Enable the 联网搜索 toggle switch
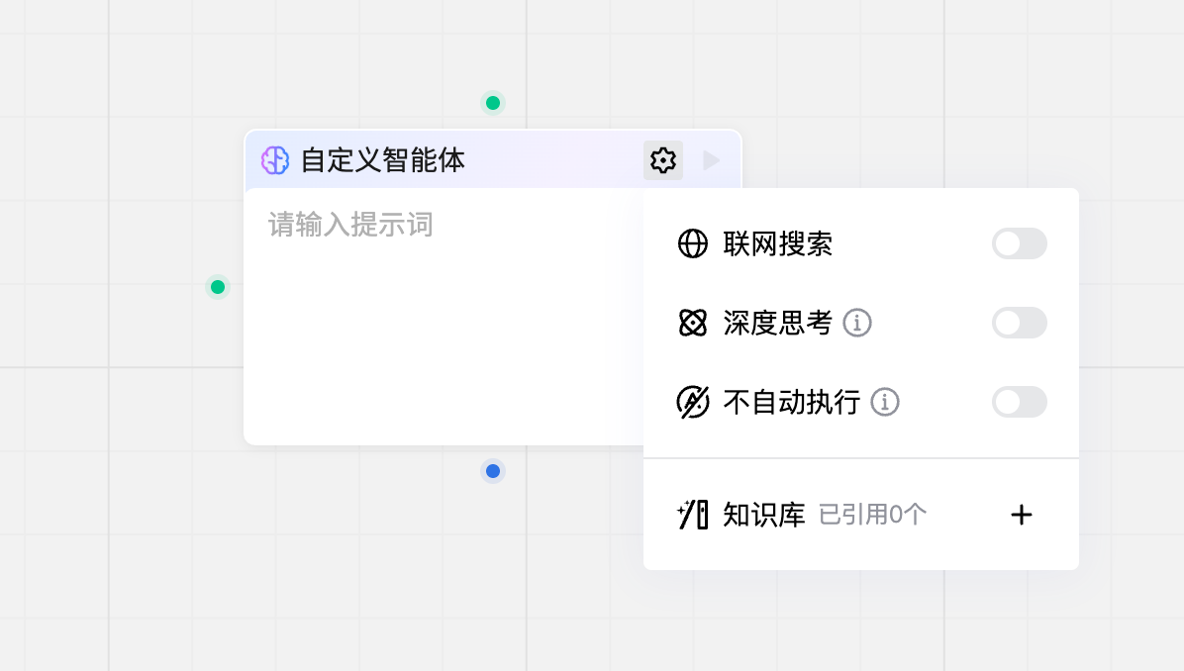 (1020, 243)
